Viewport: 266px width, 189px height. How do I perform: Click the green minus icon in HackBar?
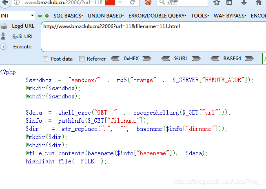pyautogui.click(x=40, y=16)
